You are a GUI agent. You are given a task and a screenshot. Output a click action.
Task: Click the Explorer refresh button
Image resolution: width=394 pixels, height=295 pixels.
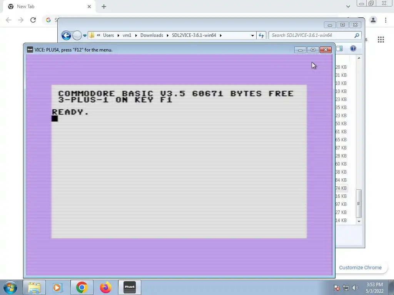tap(261, 35)
